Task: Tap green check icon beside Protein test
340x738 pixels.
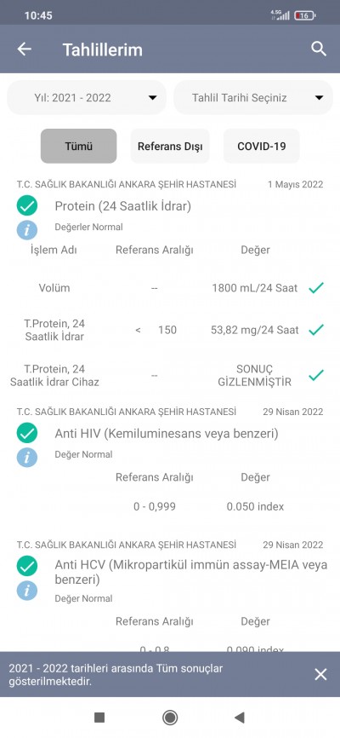Action: pyautogui.click(x=27, y=205)
